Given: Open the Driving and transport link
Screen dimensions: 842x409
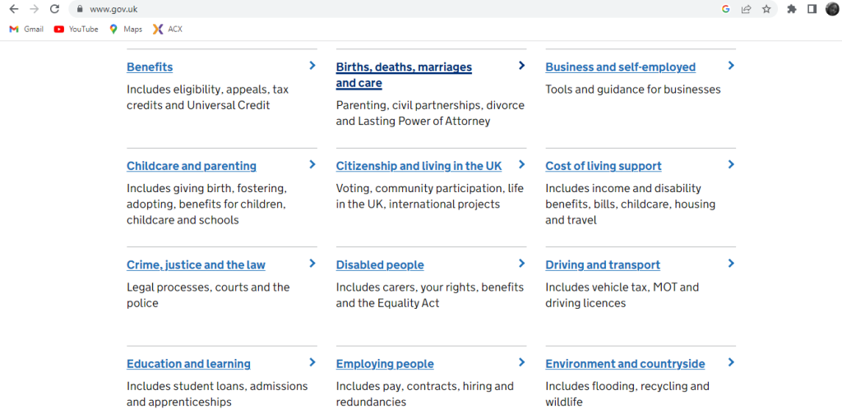Looking at the screenshot, I should coord(603,264).
